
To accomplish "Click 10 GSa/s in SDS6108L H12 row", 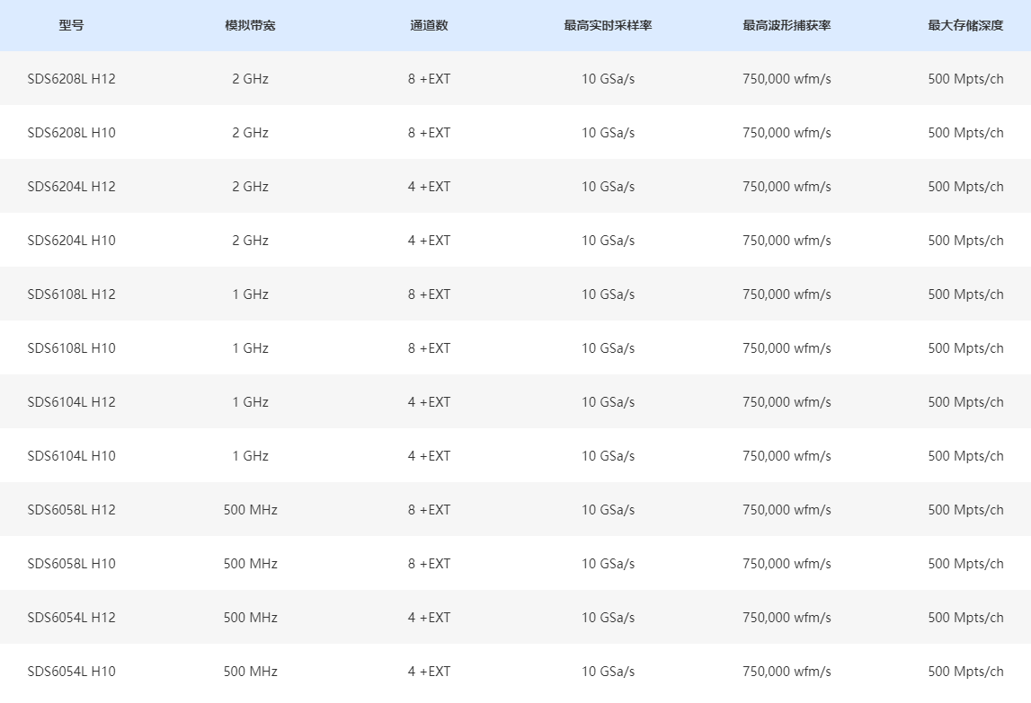I will (x=608, y=294).
